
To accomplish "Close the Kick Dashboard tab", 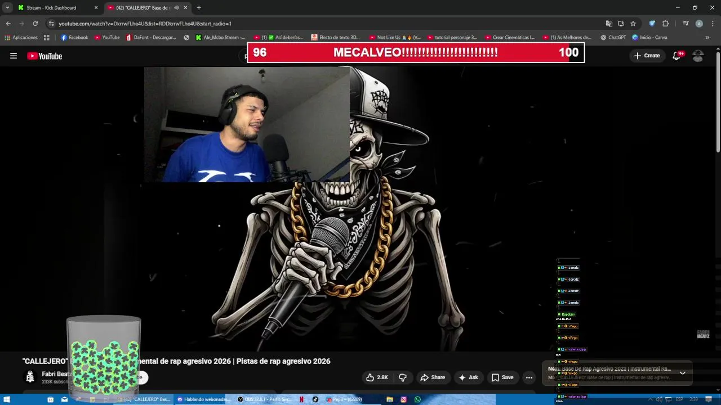I will click(96, 8).
